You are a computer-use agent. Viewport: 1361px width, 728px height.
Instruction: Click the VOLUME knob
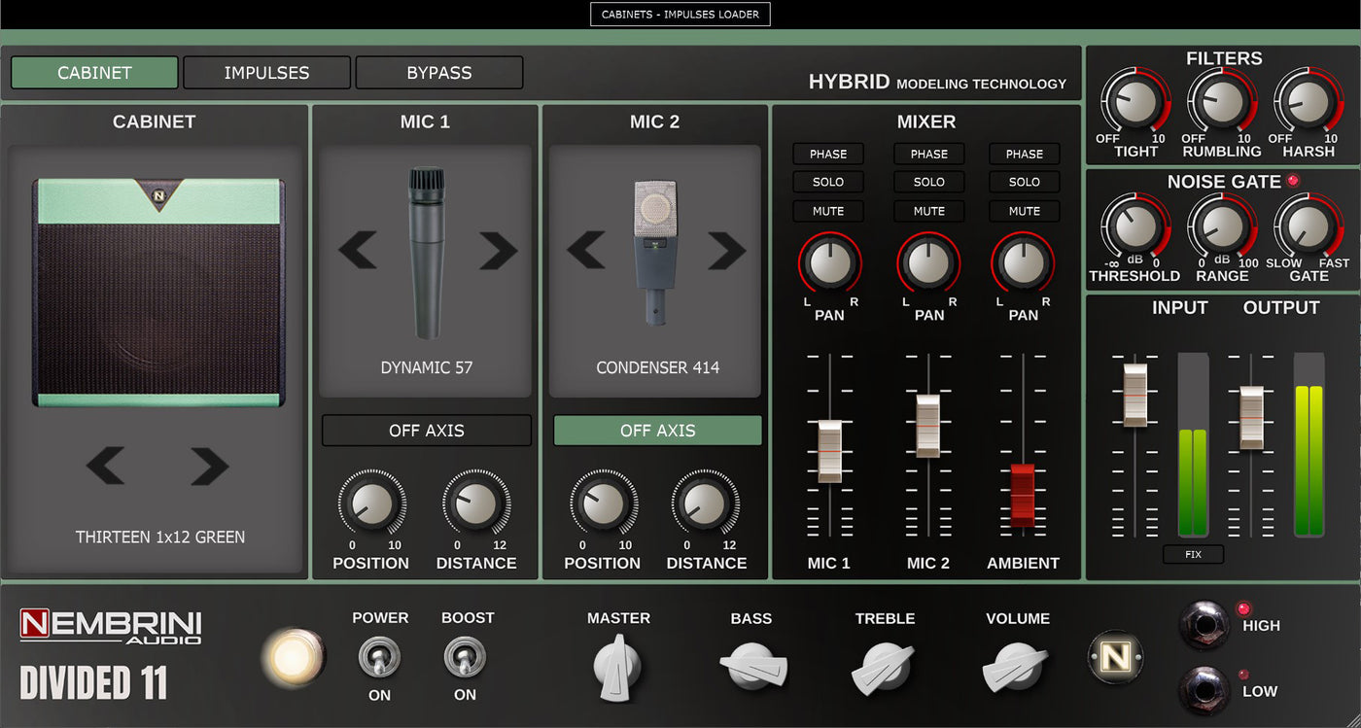[x=1015, y=669]
